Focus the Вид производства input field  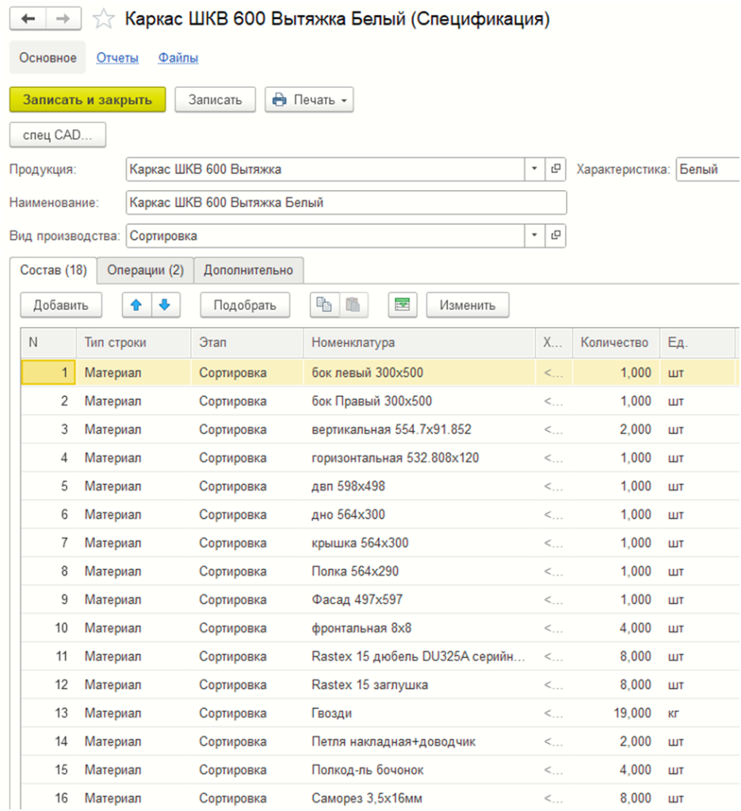tap(326, 235)
